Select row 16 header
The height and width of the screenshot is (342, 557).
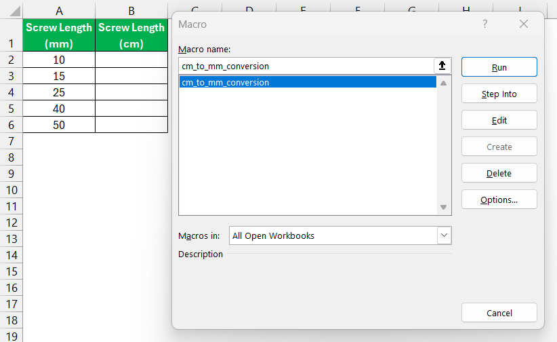[x=12, y=288]
